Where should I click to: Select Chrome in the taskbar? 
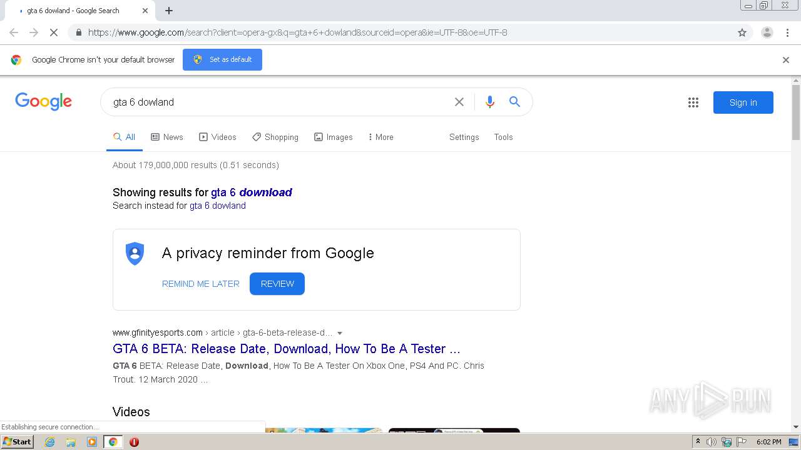point(113,442)
